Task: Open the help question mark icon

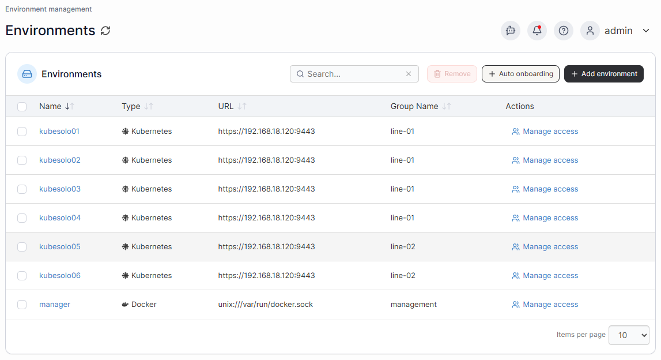Action: pos(564,31)
